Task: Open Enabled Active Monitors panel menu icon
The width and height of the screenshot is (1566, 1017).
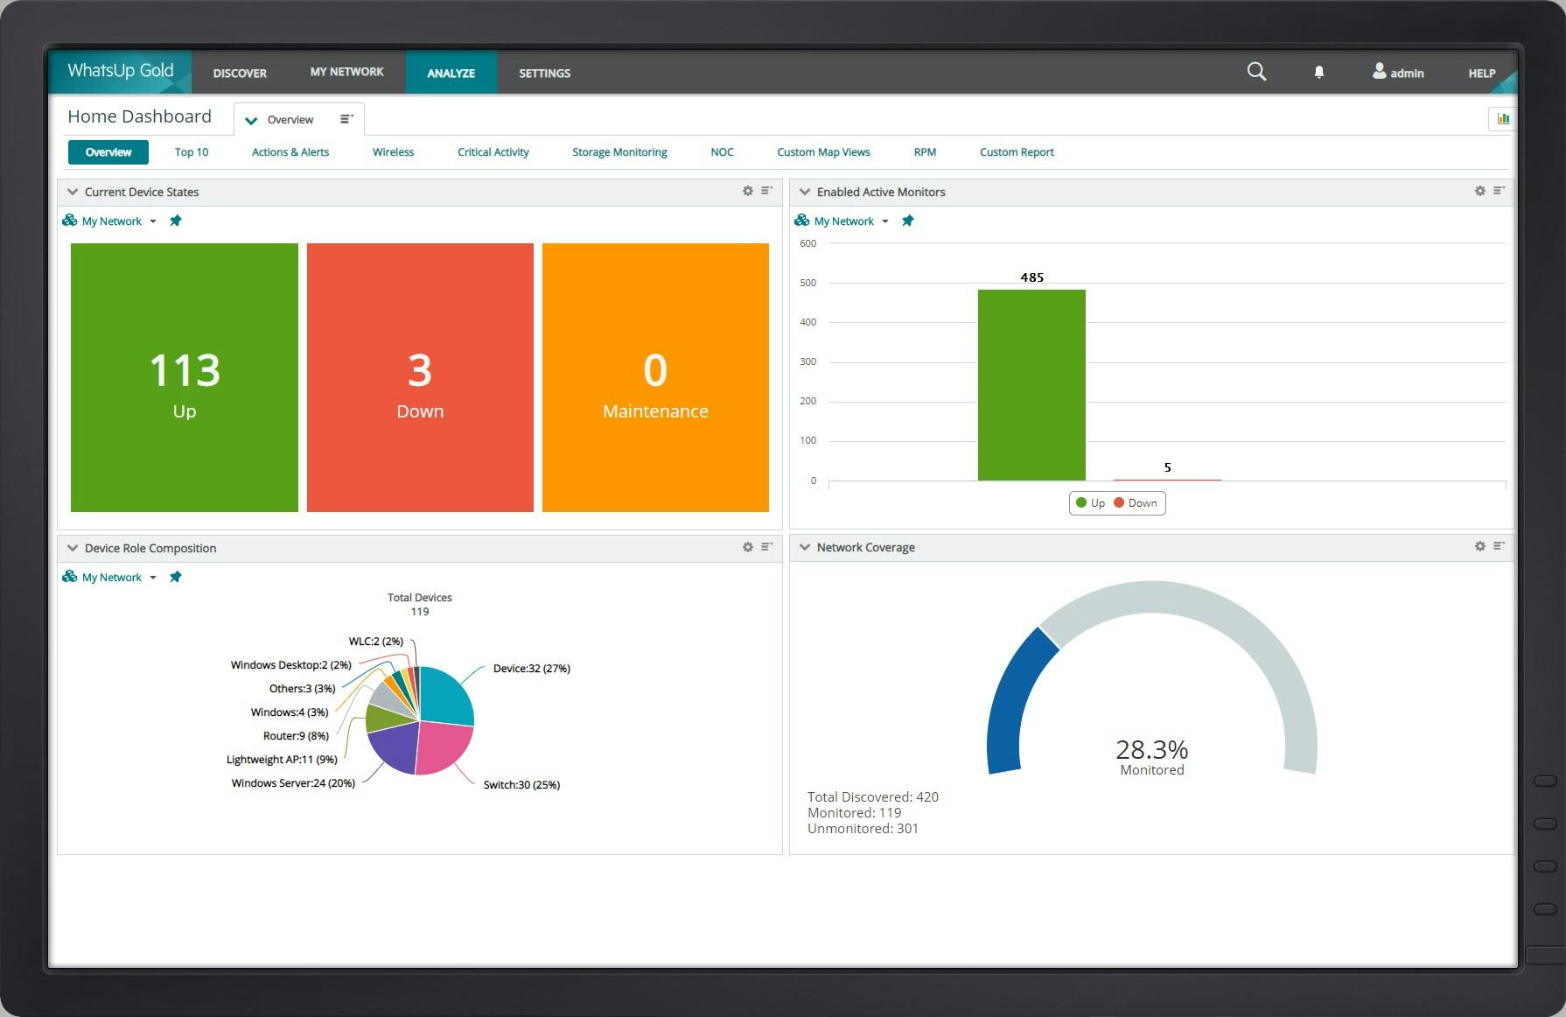Action: pos(1499,191)
